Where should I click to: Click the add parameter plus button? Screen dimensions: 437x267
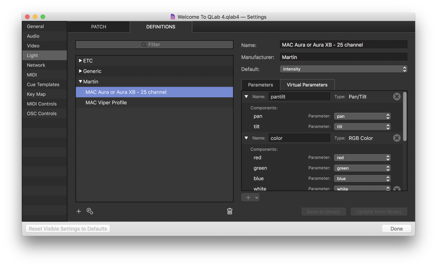(248, 198)
